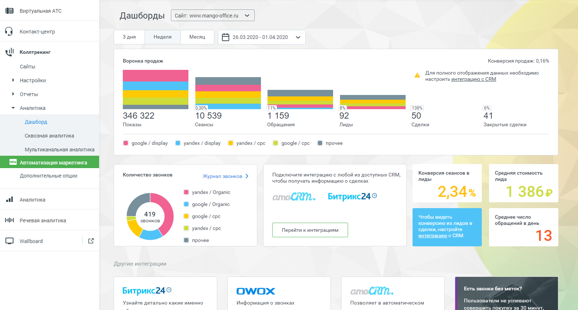Click the Речевая аналитика waveform icon
This screenshot has height=310, width=578.
pos(9,220)
